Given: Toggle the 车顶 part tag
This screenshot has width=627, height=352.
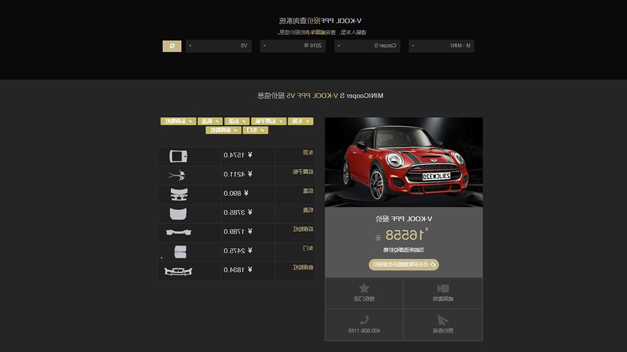Looking at the screenshot, I should 300,121.
